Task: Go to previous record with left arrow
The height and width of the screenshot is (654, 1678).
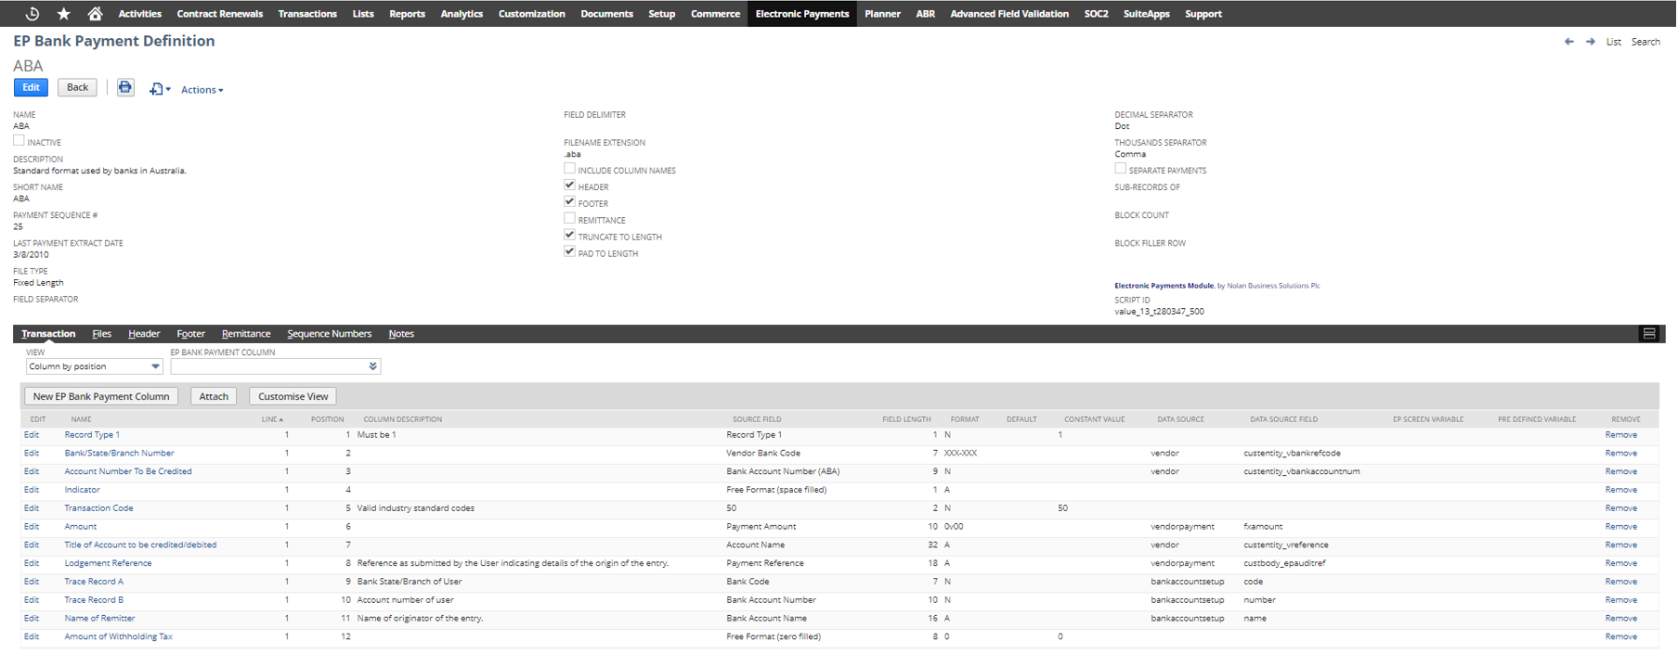Action: 1568,42
